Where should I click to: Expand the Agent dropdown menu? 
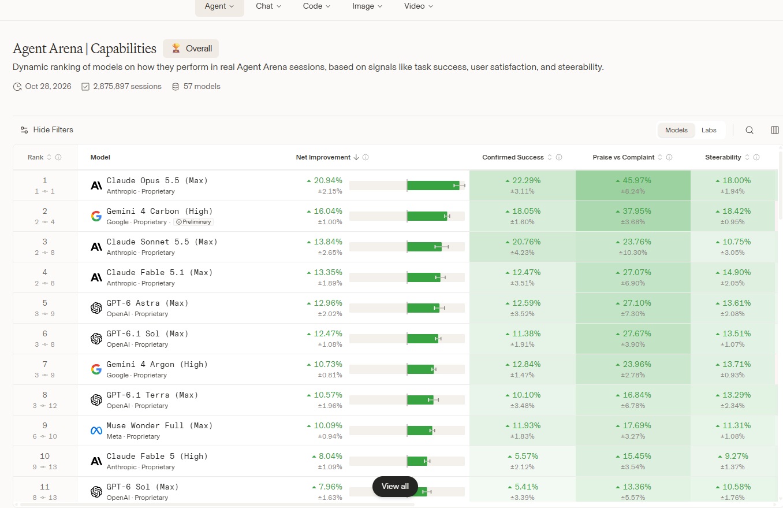219,6
